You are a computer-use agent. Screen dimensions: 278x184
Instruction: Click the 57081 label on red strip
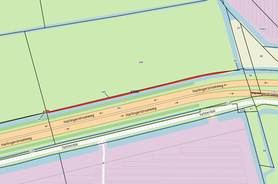click(x=135, y=92)
